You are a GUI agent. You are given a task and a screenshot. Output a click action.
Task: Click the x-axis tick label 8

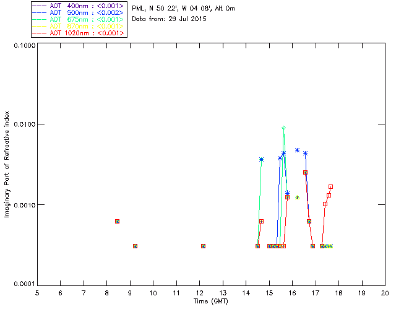coord(107,293)
